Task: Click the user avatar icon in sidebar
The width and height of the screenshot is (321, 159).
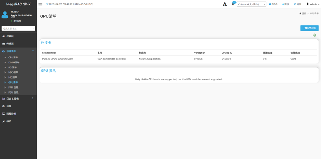Action: point(5,15)
